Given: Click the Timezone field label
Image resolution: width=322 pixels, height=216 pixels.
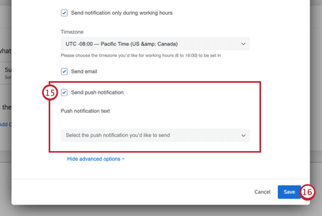Looking at the screenshot, I should click(x=71, y=32).
